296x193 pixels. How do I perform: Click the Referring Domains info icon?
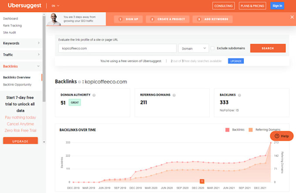coord(174,95)
